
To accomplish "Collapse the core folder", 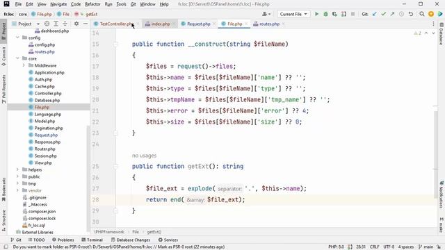I will click(17, 58).
